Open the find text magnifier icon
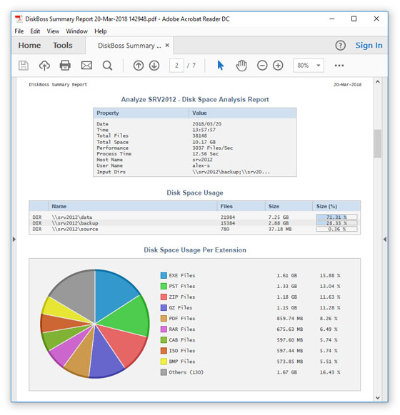Image resolution: width=400 pixels, height=415 pixels. click(x=107, y=66)
